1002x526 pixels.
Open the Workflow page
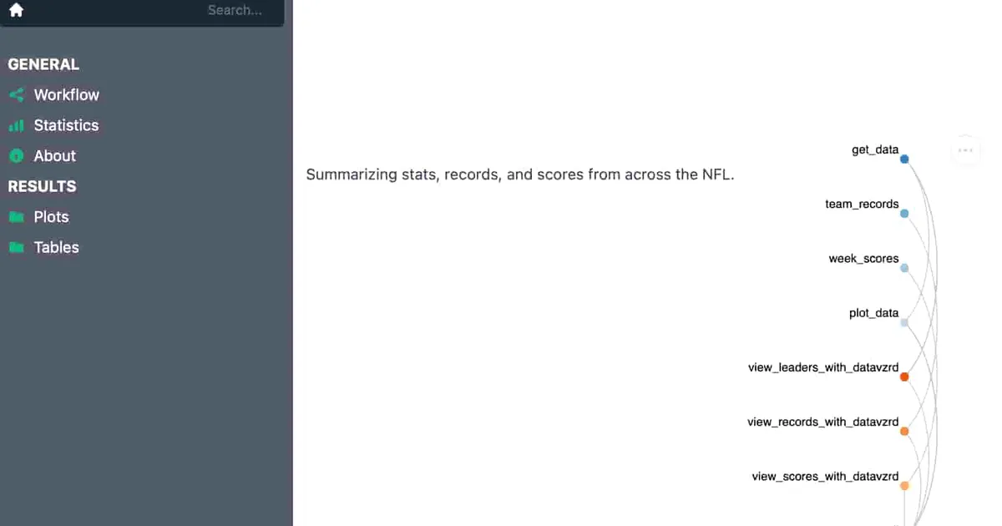coord(66,95)
